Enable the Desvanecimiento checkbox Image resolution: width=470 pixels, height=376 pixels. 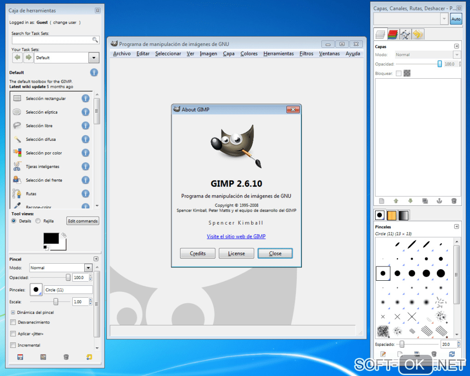(13, 322)
